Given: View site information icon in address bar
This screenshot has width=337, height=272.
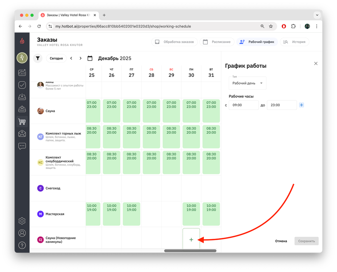Looking at the screenshot, I should 50,26.
